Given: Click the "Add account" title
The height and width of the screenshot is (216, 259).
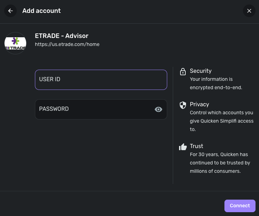Looking at the screenshot, I should (42, 11).
